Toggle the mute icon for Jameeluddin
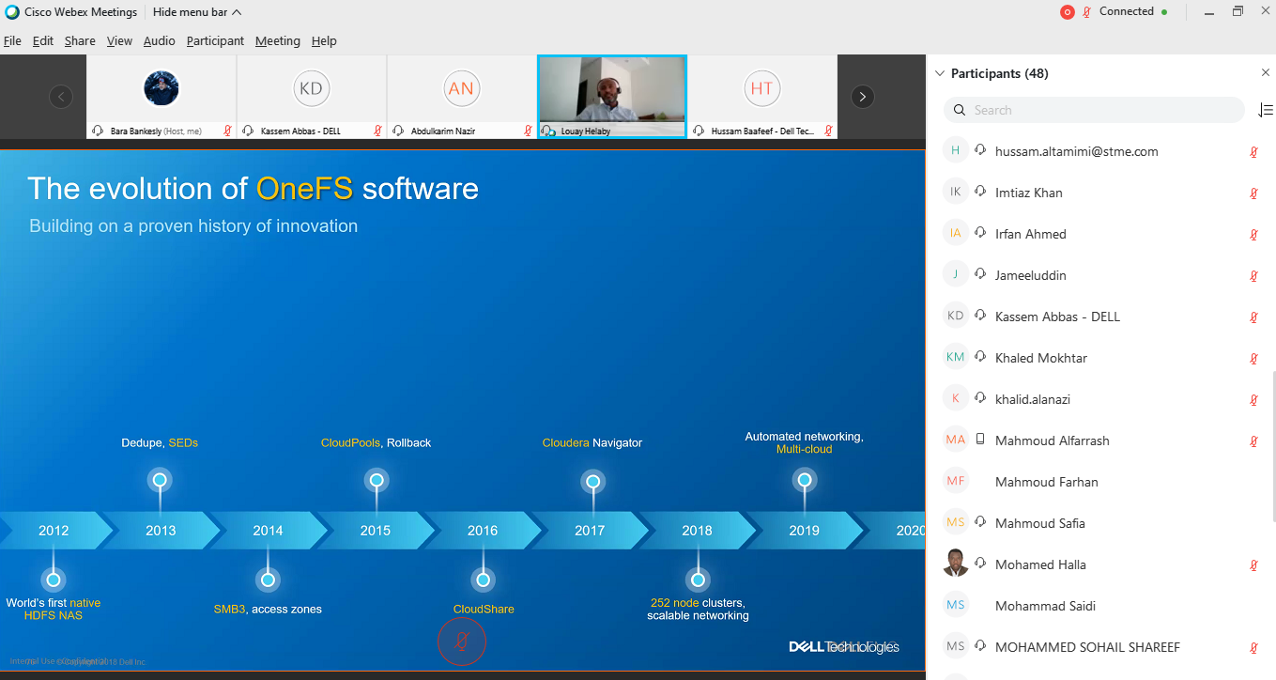This screenshot has height=680, width=1276. 1253,275
